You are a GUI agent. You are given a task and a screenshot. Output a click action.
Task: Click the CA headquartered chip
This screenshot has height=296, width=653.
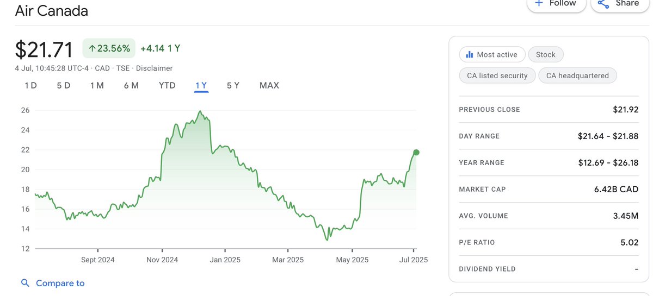(577, 75)
